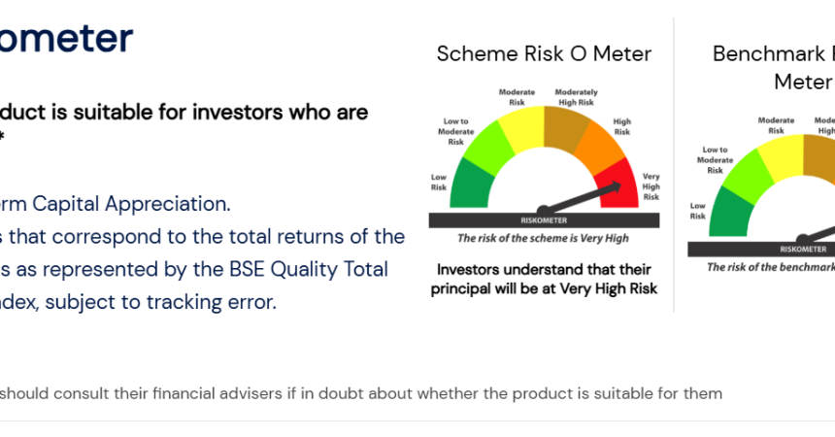Viewport: 835px width, 437px height.
Task: Click the "Scheme Risk O Meter" heading
Action: pos(544,53)
